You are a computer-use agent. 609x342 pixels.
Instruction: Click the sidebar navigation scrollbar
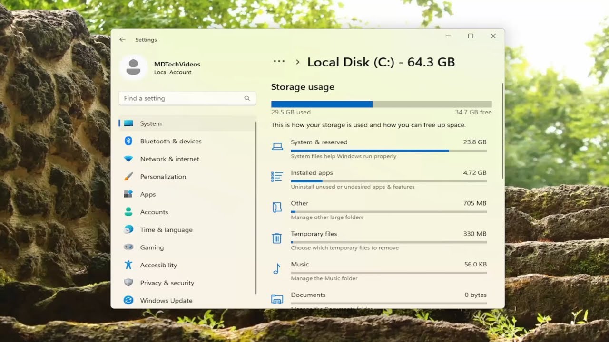click(256, 208)
